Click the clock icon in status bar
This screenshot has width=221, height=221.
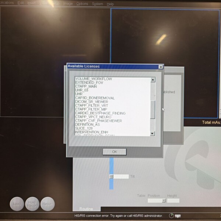pyautogui.click(x=171, y=215)
